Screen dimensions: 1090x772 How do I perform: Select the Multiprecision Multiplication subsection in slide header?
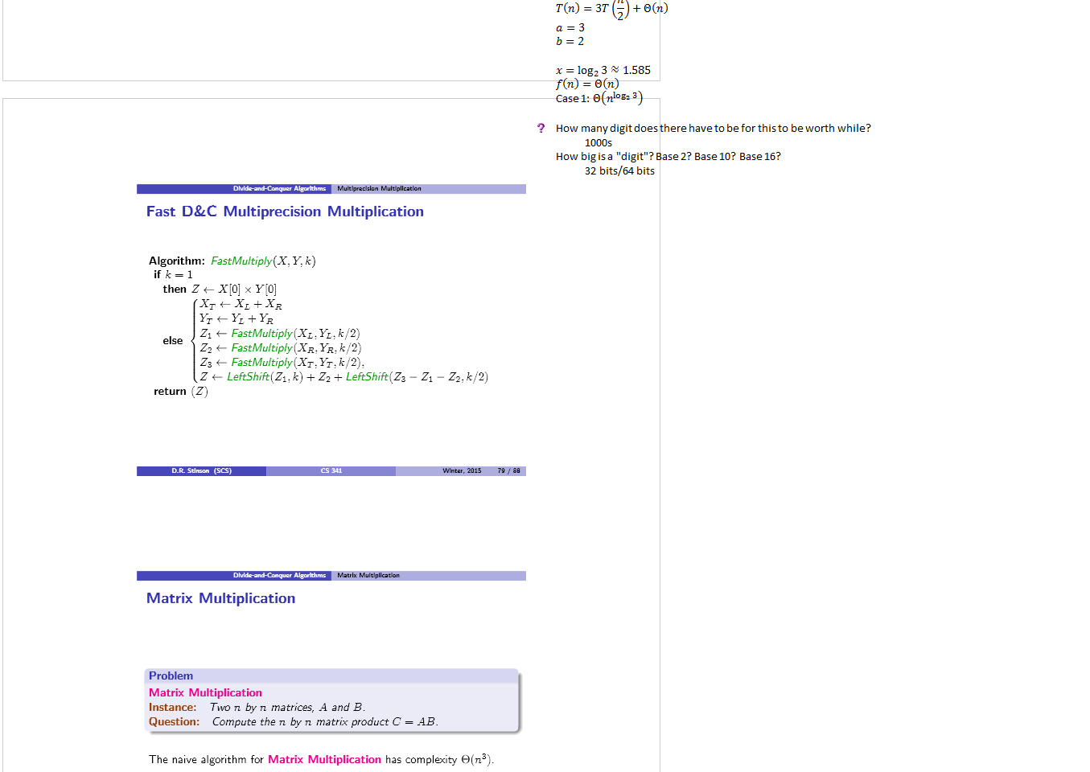coord(379,189)
